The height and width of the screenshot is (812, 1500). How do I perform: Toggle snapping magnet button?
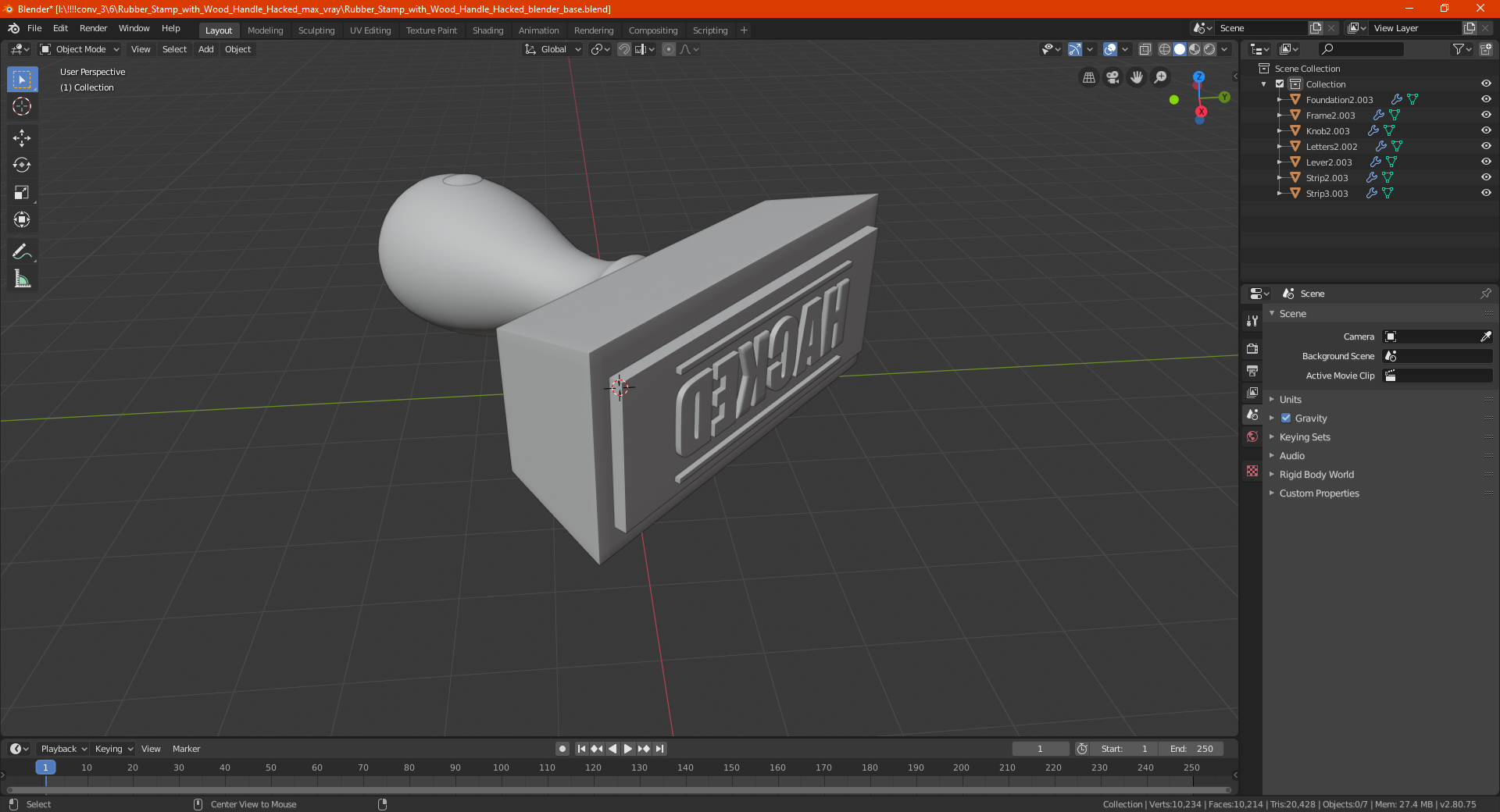(624, 49)
